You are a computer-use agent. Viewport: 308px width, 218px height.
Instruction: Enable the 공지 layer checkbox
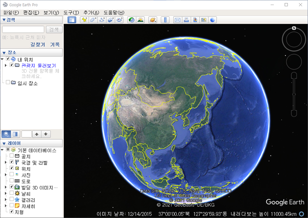(12, 156)
